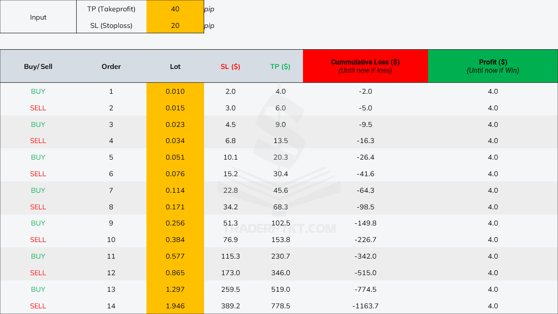Click the lot cell 1.946 for order 14
Image resolution: width=558 pixels, height=314 pixels.
175,306
